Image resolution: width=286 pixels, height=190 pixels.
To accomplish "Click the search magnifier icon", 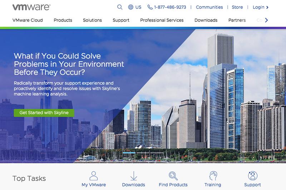I will click(120, 7).
